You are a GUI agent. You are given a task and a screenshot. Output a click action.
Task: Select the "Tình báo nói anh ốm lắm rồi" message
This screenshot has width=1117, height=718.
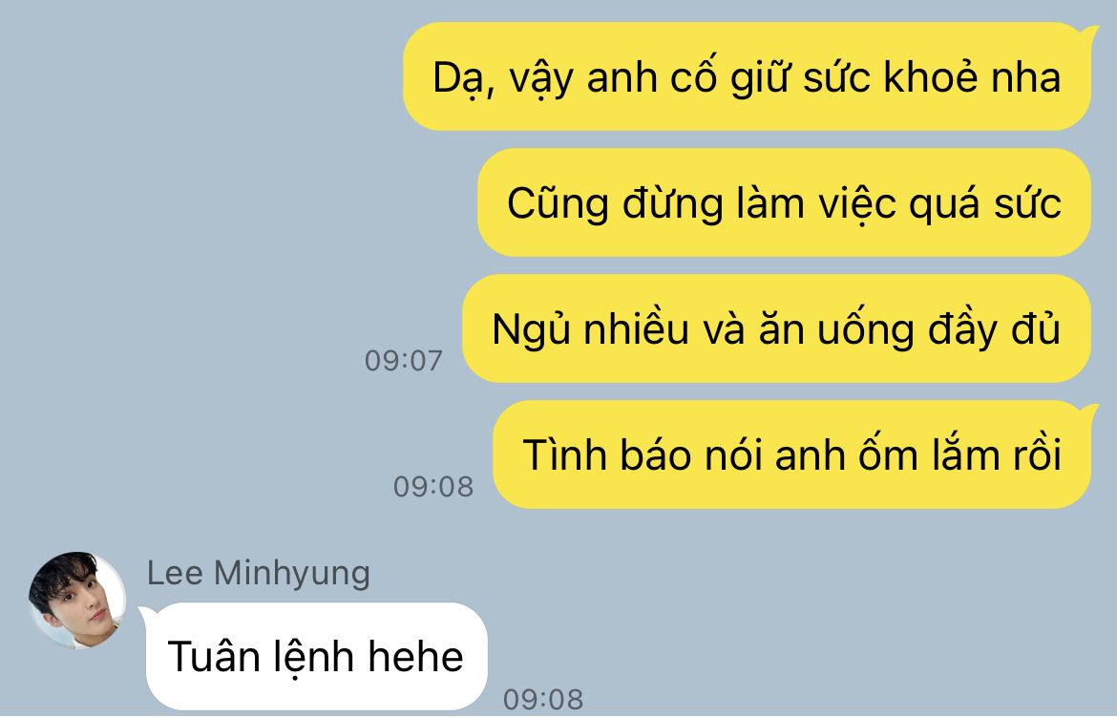[792, 455]
